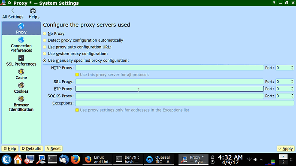
Task: Click the SOCKS Proxy port spinbox arrows
Action: coord(292,96)
